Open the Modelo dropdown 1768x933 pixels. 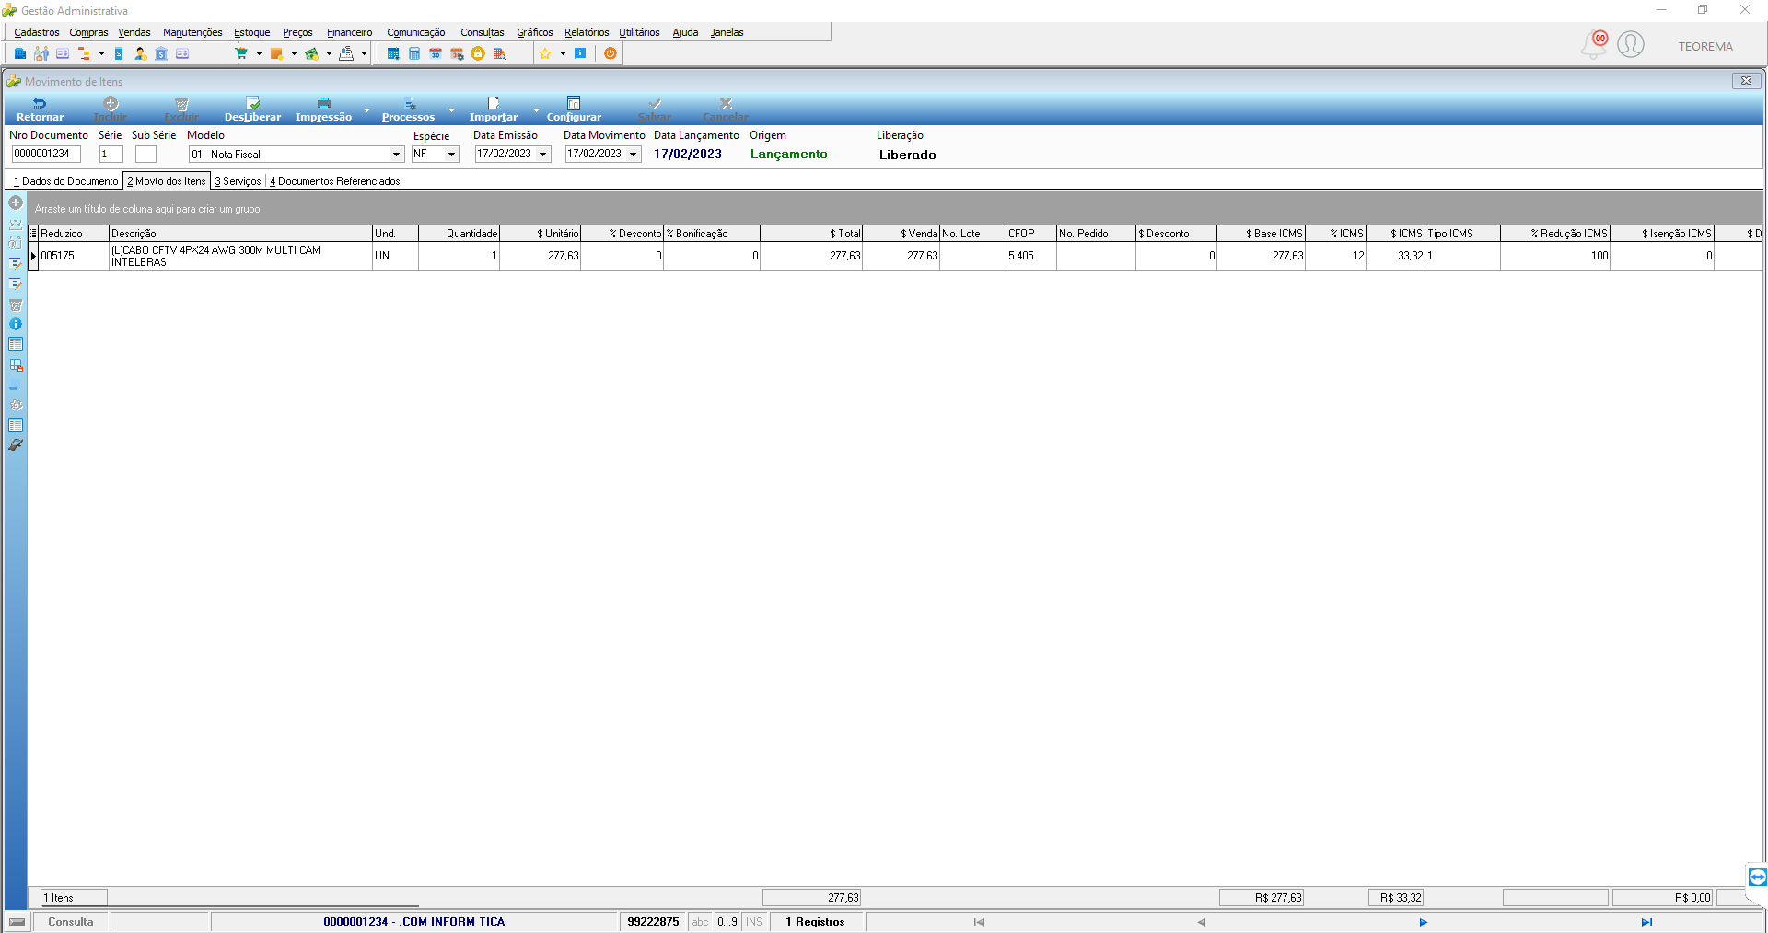click(396, 155)
